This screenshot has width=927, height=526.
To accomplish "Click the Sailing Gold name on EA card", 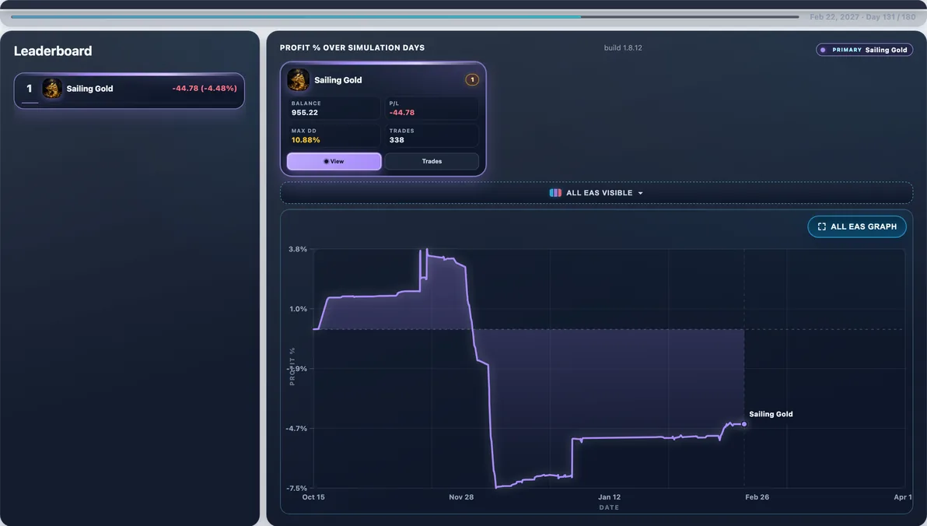I will point(338,80).
